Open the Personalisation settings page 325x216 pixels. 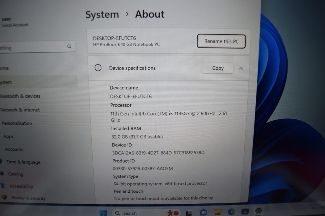tap(17, 123)
